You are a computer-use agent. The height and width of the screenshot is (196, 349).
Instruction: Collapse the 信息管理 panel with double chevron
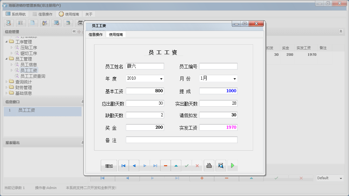click(74, 31)
